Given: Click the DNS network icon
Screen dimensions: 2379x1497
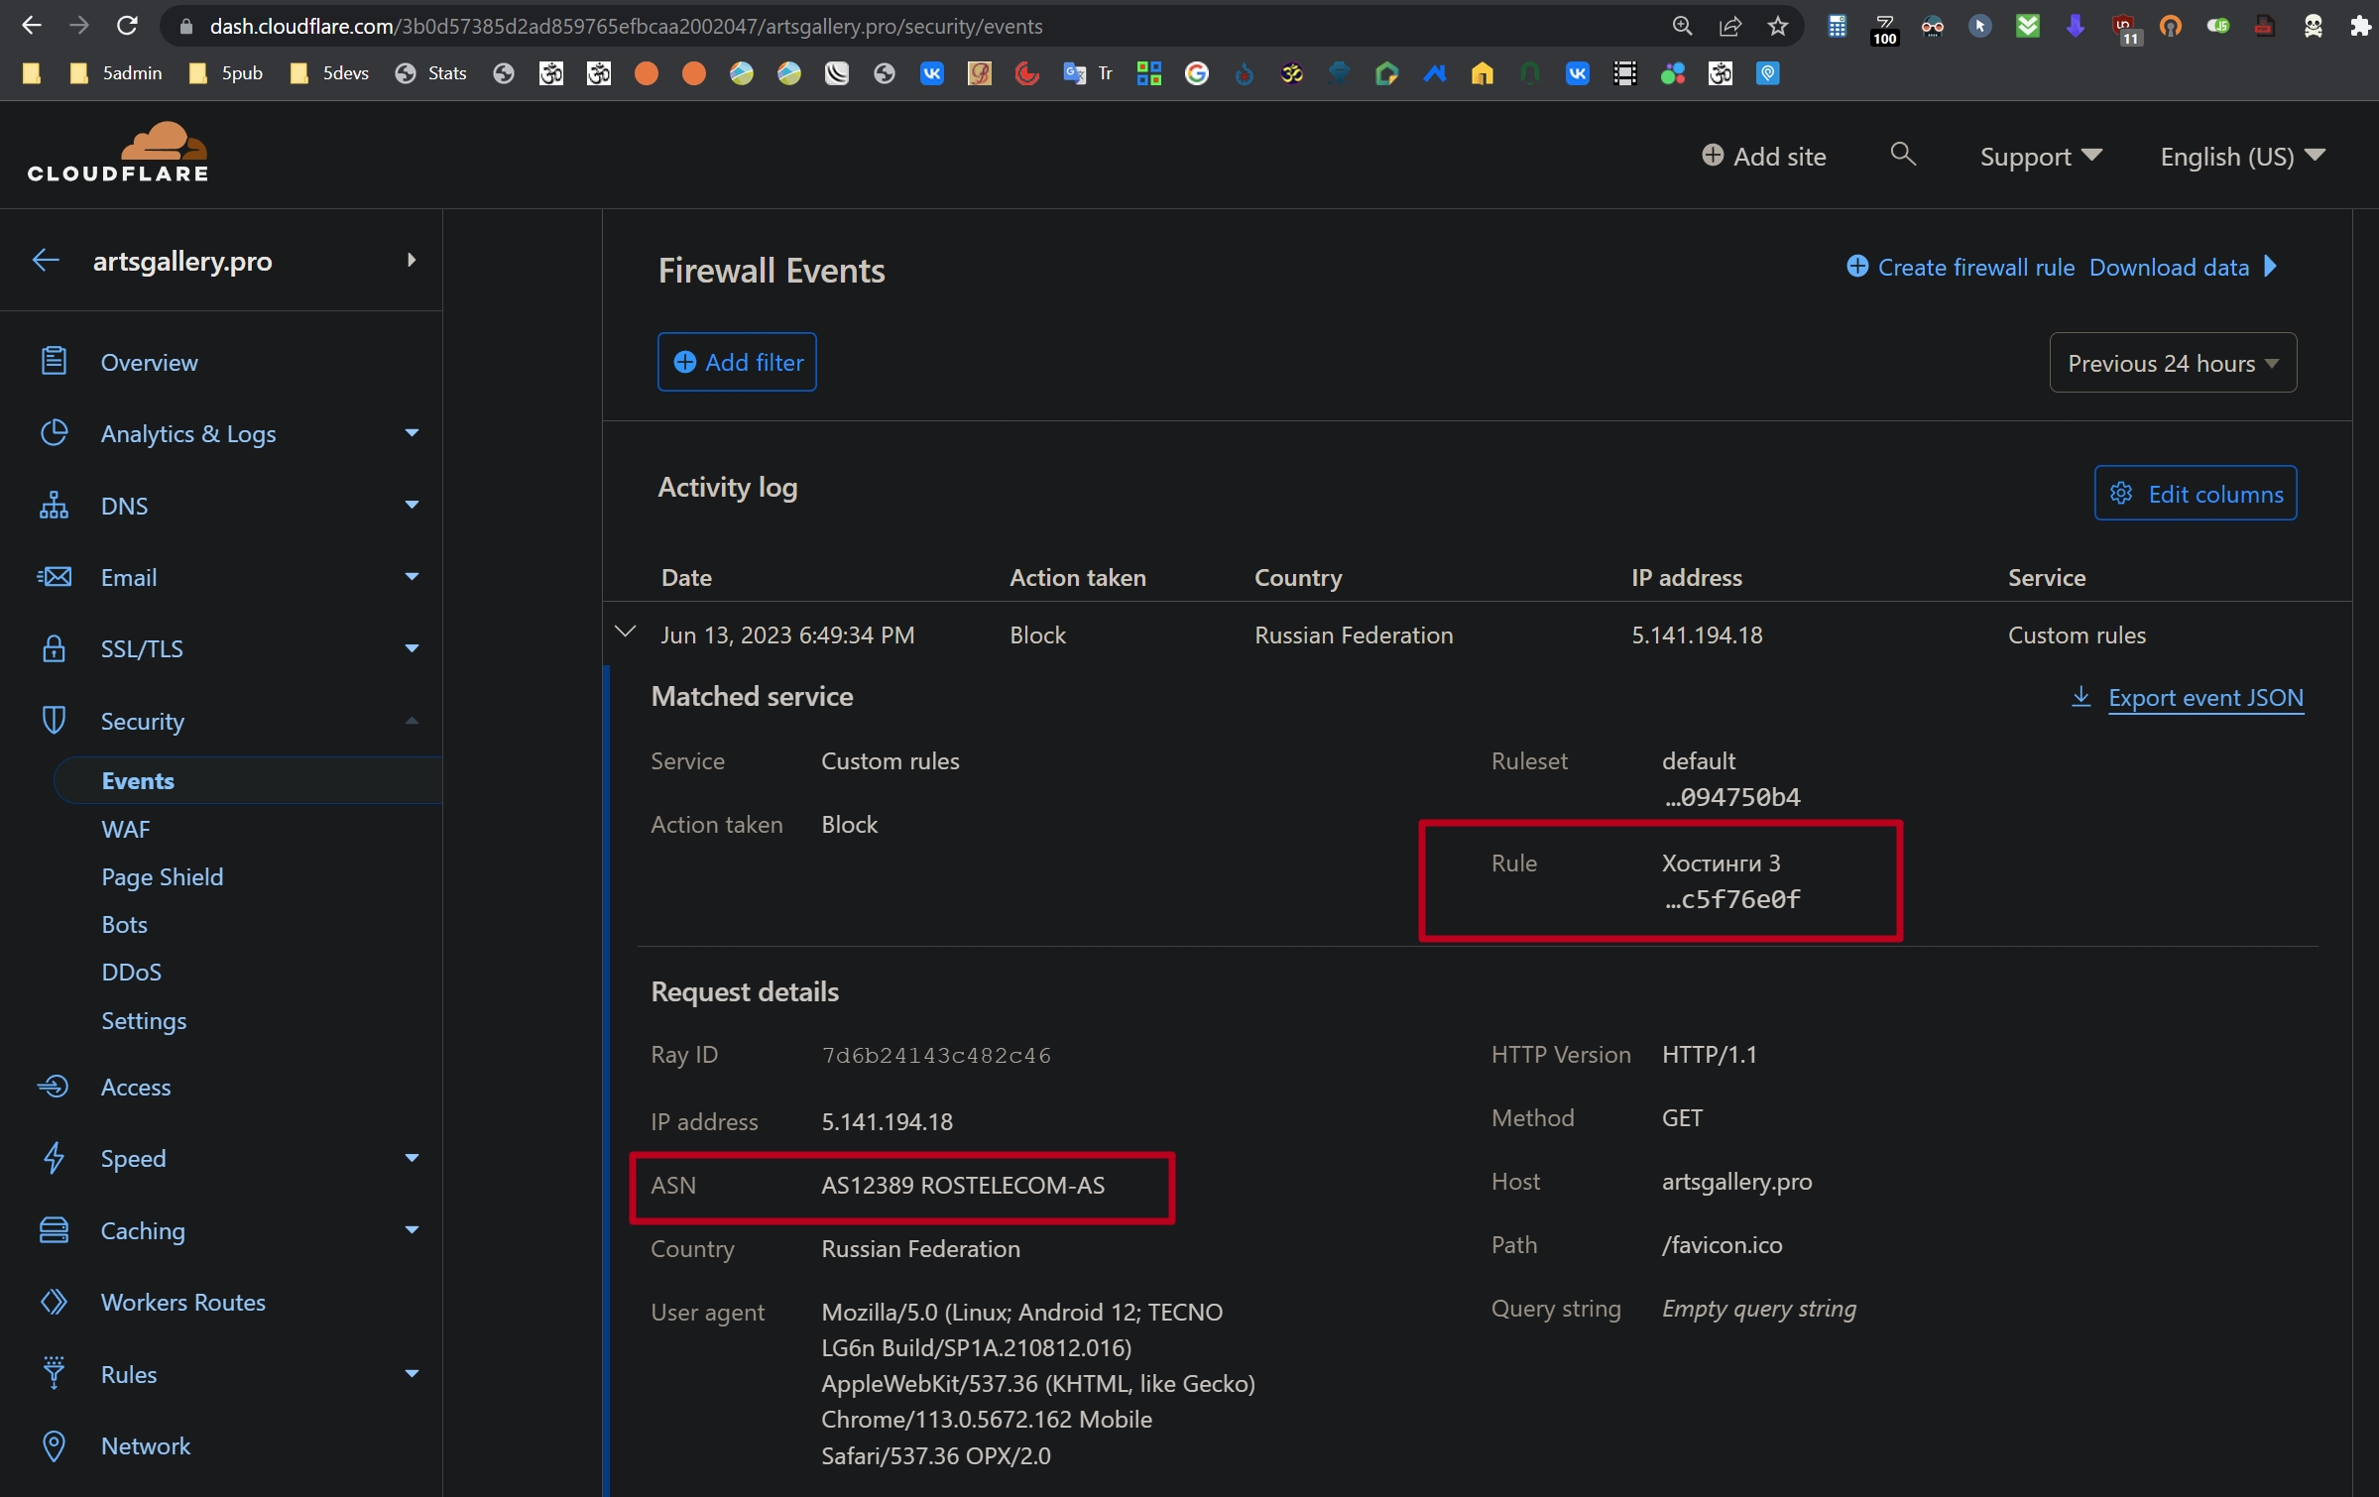Looking at the screenshot, I should [x=54, y=506].
